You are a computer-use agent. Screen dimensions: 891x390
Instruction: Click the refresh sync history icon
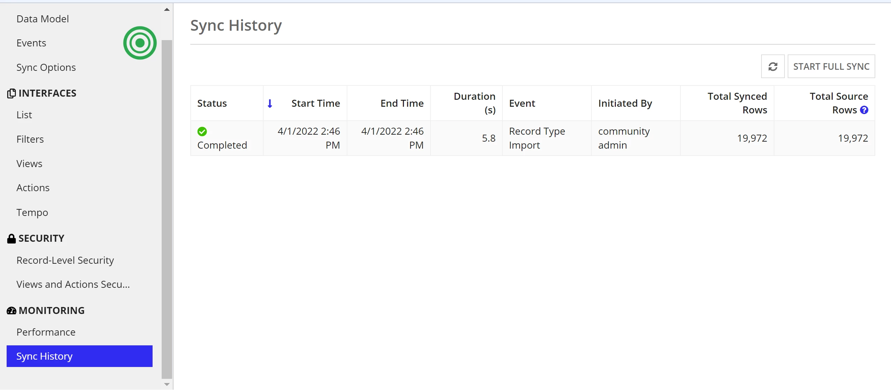click(773, 66)
